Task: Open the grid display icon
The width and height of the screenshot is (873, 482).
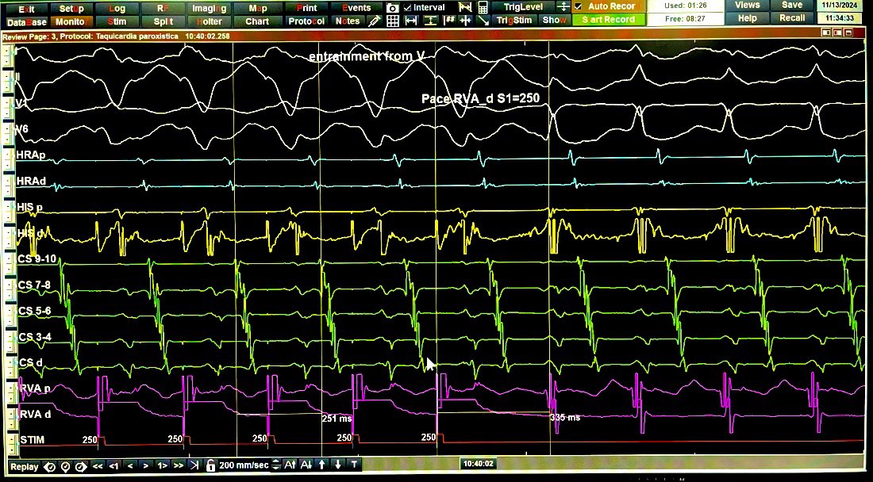Action: (x=394, y=20)
